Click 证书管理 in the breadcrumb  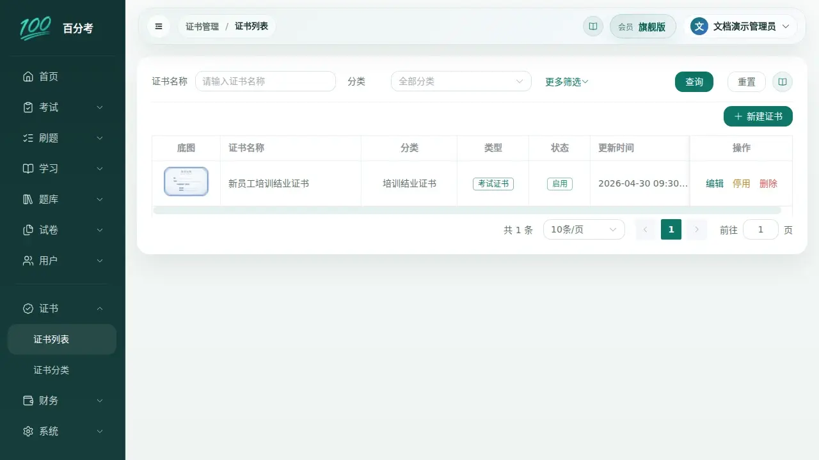[x=202, y=26]
